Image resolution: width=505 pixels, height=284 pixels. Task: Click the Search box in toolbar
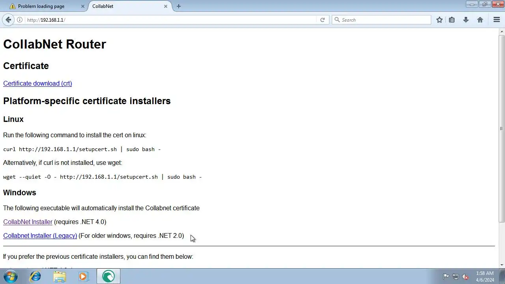click(382, 20)
